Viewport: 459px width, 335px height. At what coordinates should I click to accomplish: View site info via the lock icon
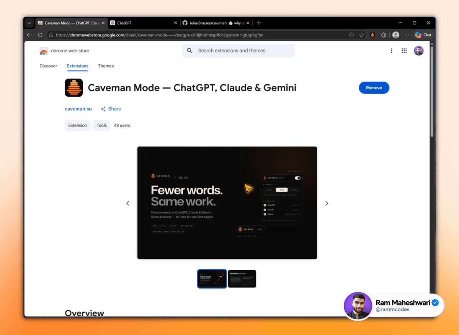tap(51, 35)
